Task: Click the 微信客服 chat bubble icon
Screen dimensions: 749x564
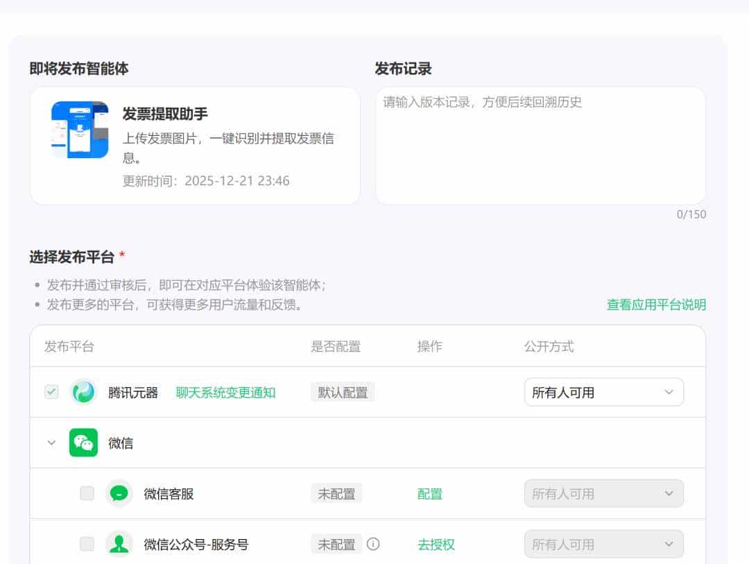Action: tap(119, 493)
